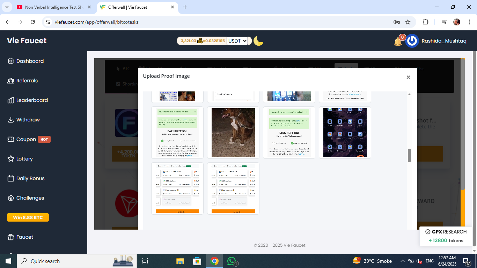Click the Chrome taskbar icon
Viewport: 477px width, 268px height.
(x=214, y=261)
